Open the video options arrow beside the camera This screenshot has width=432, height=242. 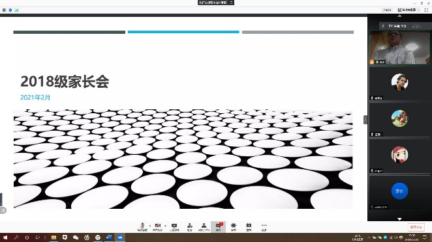(165, 226)
